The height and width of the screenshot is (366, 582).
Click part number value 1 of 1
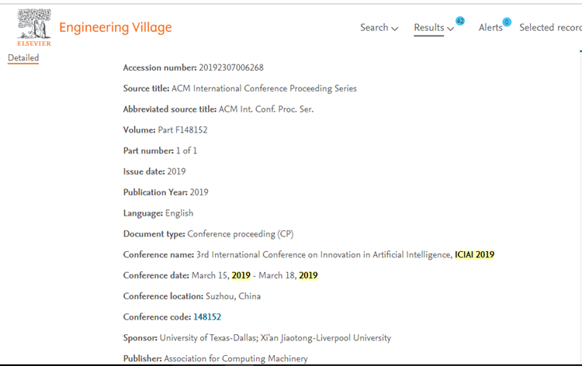click(x=186, y=151)
